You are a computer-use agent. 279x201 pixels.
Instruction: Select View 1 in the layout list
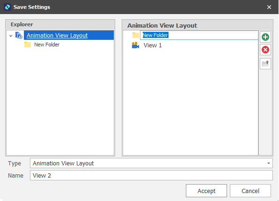click(x=153, y=45)
